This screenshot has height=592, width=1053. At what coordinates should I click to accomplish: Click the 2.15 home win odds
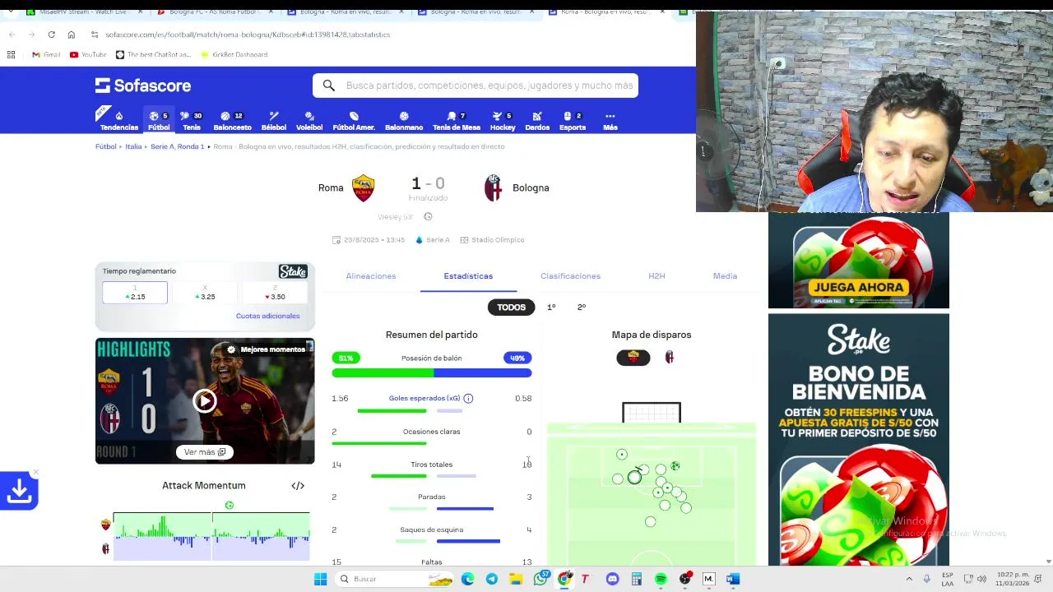pyautogui.click(x=135, y=293)
